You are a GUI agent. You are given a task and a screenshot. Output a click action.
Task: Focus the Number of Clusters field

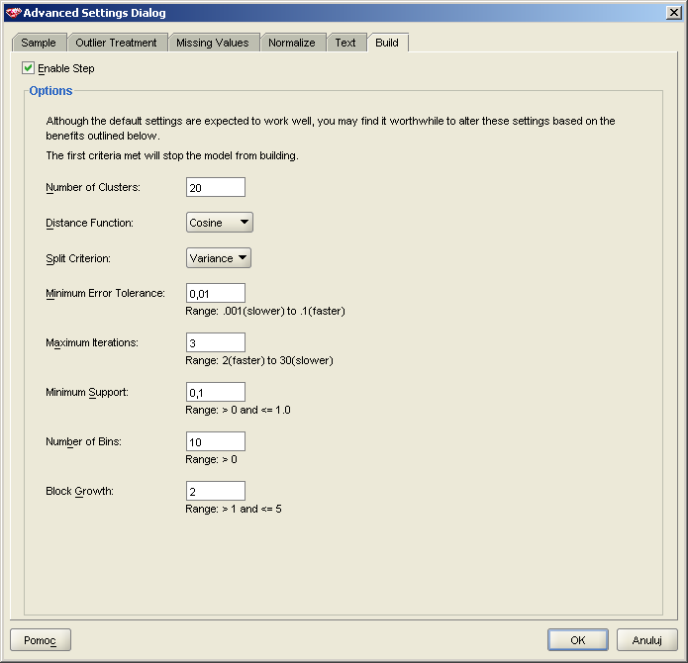pyautogui.click(x=216, y=187)
